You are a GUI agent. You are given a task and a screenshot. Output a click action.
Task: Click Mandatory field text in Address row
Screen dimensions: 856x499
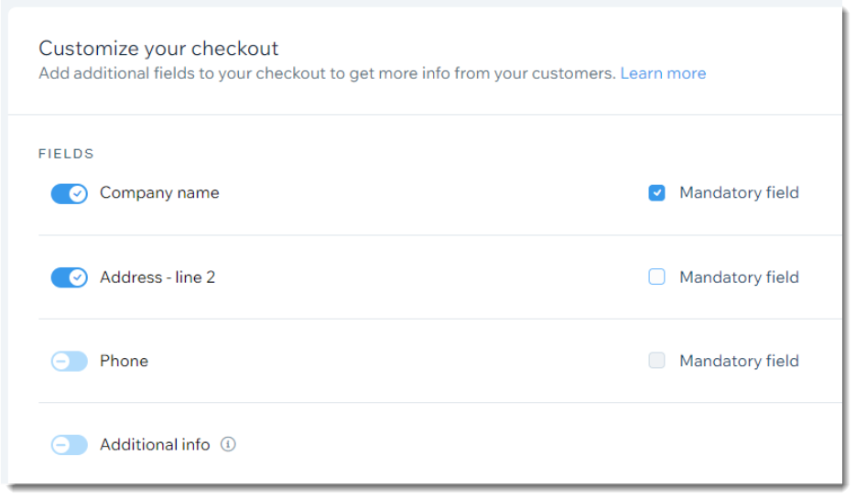pyautogui.click(x=739, y=277)
